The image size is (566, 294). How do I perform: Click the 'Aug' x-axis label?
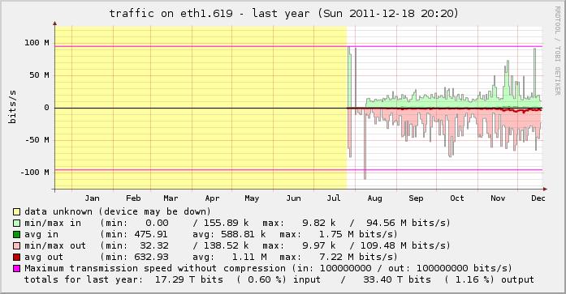pos(374,198)
